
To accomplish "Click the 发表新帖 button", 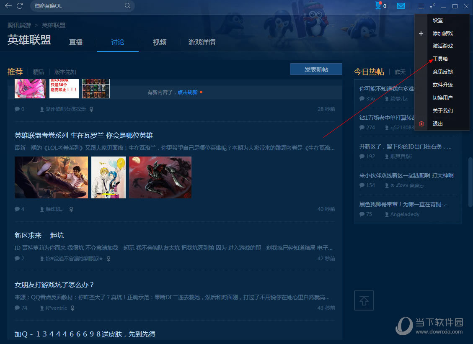I will [x=316, y=69].
